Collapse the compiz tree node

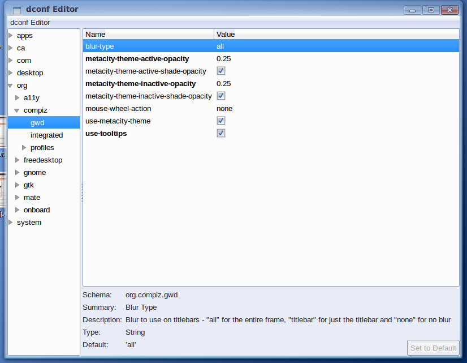point(16,110)
